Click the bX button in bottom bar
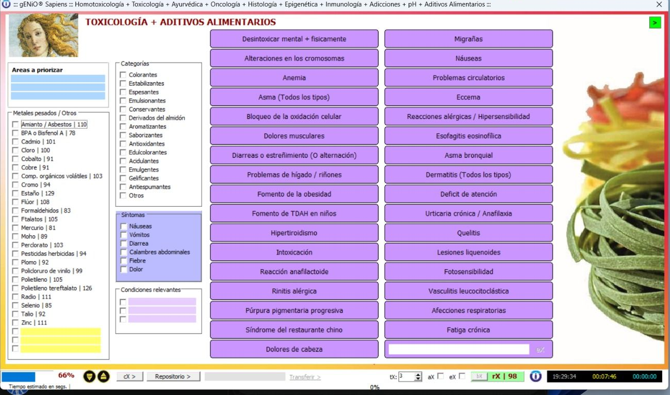 tap(479, 376)
